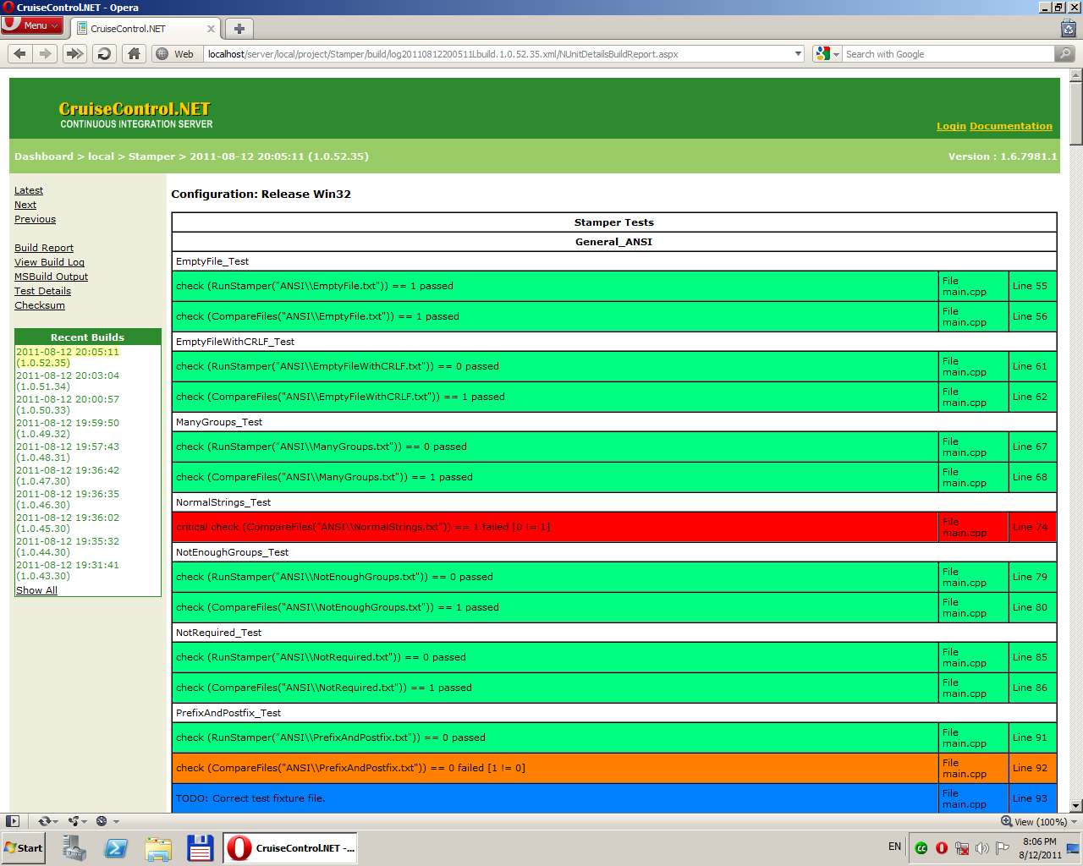Viewport: 1083px width, 866px height.
Task: Click the CruiseControl.NET Opera taskbar button
Action: (290, 847)
